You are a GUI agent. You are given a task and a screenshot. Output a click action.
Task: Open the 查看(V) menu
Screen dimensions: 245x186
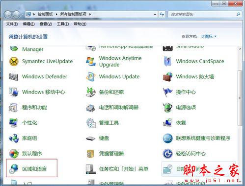click(x=46, y=24)
